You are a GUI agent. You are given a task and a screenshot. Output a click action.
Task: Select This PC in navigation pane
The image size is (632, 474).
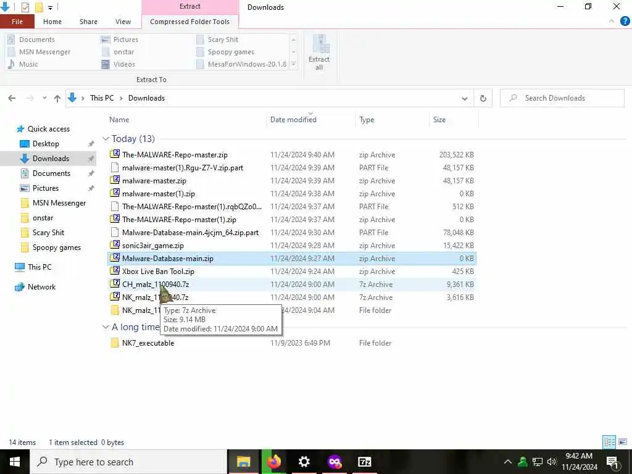tap(39, 267)
